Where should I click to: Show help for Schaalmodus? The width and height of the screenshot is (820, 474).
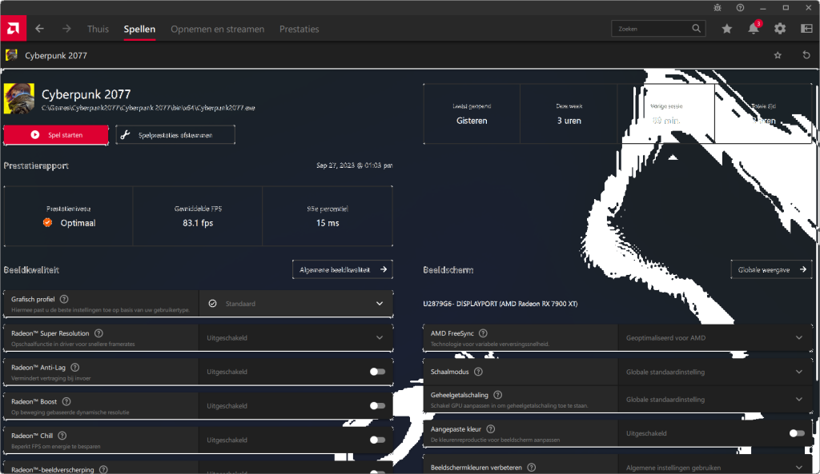point(478,372)
